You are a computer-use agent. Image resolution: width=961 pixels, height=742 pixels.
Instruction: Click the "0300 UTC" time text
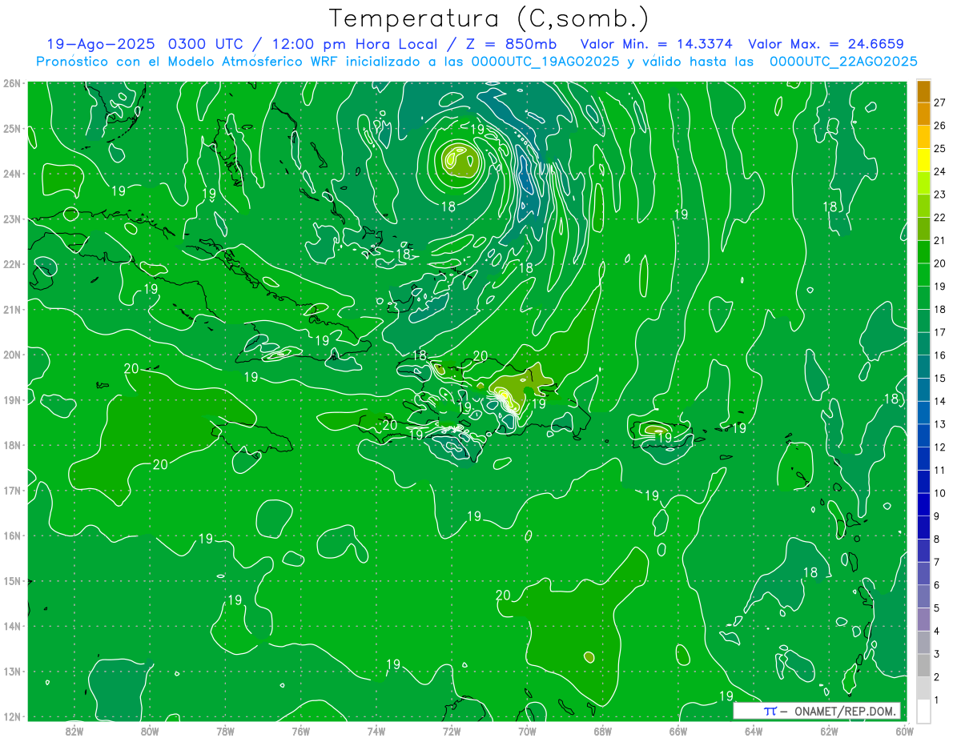[207, 44]
